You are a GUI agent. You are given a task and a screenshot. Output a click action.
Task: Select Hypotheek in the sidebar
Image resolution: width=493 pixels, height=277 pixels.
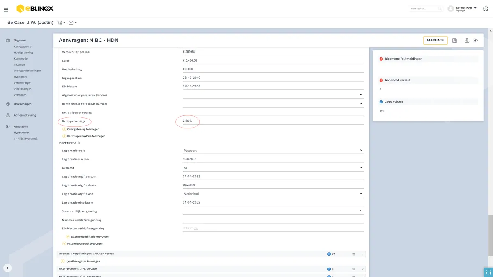pyautogui.click(x=21, y=77)
